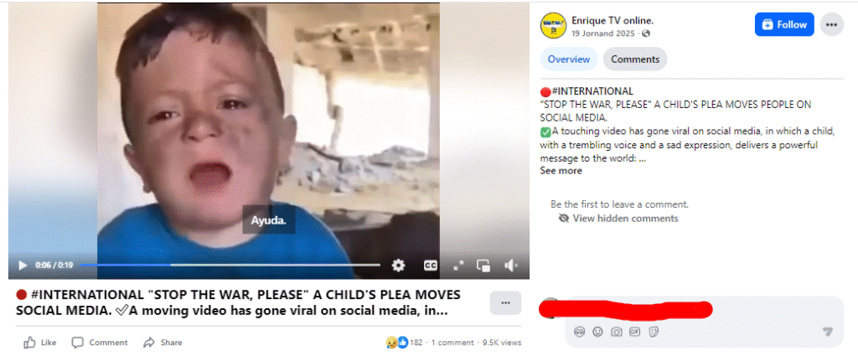
Task: Open Enrique TV online profile picture
Action: pos(553,25)
